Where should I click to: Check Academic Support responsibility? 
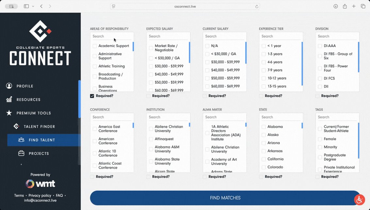point(94,46)
